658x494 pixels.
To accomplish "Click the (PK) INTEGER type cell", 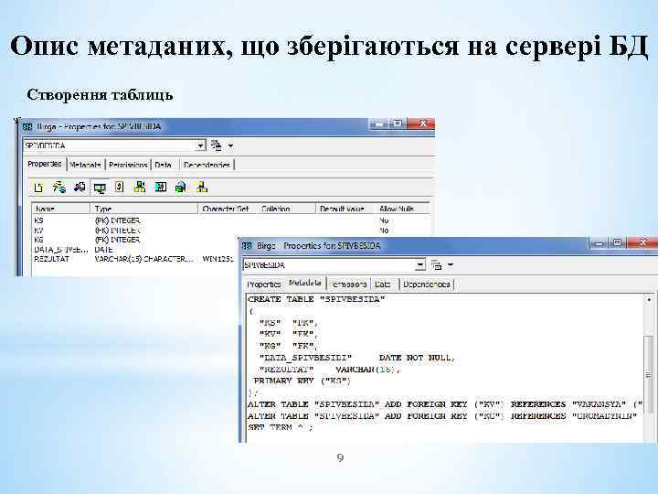I will click(118, 220).
